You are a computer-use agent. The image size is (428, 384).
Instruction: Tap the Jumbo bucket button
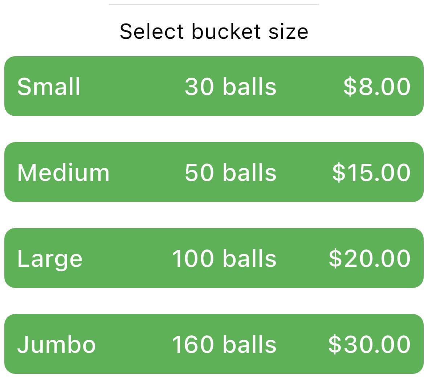click(x=214, y=344)
